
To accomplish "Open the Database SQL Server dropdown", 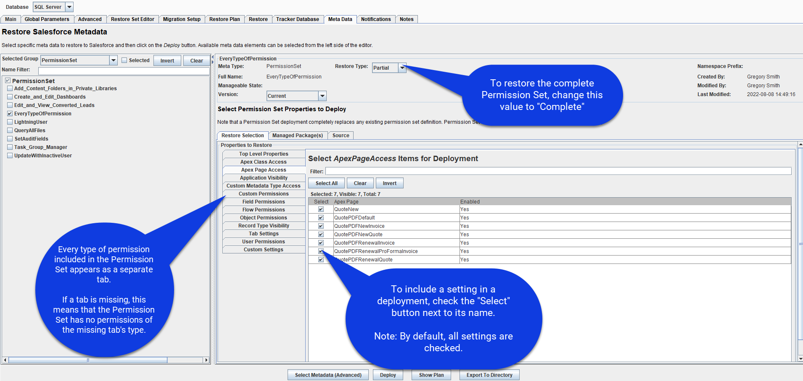I will pyautogui.click(x=53, y=7).
